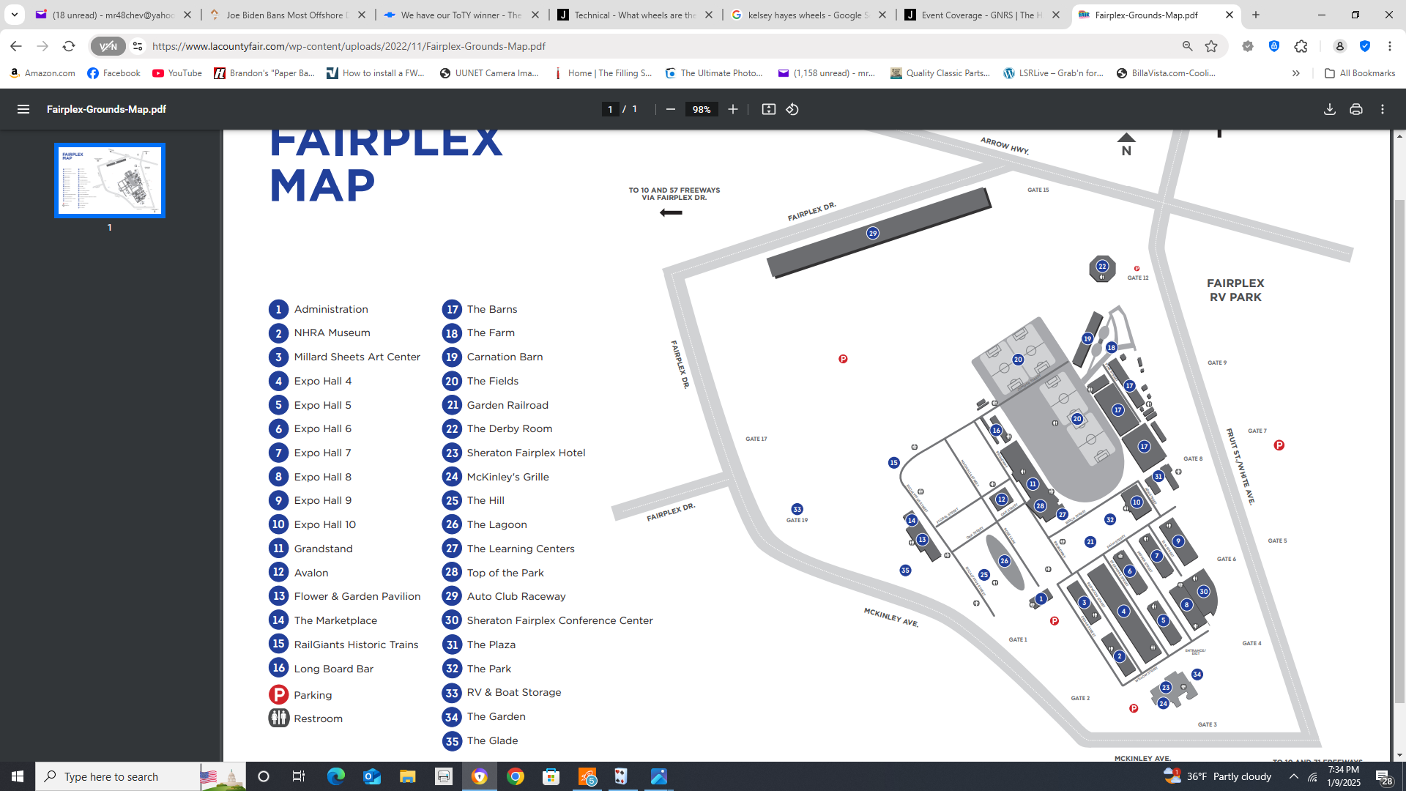Open Outlook from taskbar
Screen dimensions: 1406x791
372,776
